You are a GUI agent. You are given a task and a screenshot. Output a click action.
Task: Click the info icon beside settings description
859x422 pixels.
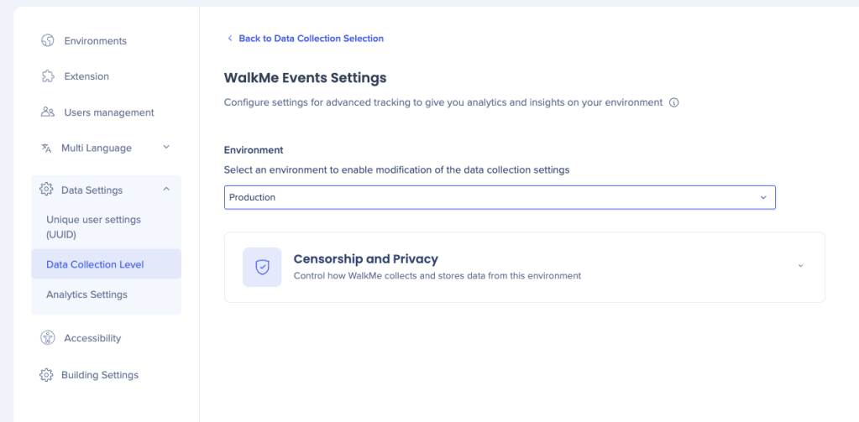pos(673,102)
